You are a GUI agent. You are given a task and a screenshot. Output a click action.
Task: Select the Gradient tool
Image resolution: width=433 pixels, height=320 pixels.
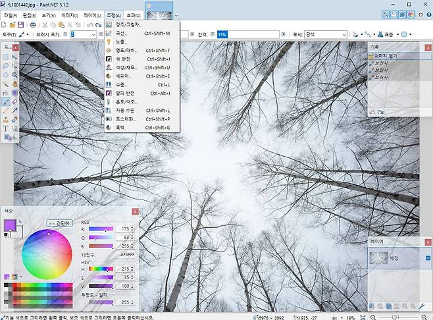(x=14, y=93)
